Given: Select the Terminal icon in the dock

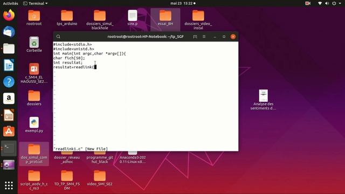Looking at the screenshot, I should [x=9, y=148].
